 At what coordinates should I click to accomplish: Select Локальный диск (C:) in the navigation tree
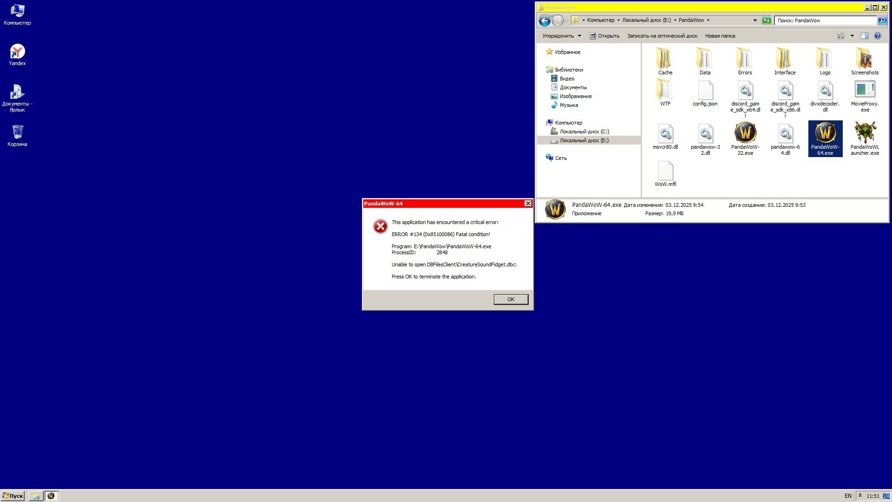tap(584, 132)
